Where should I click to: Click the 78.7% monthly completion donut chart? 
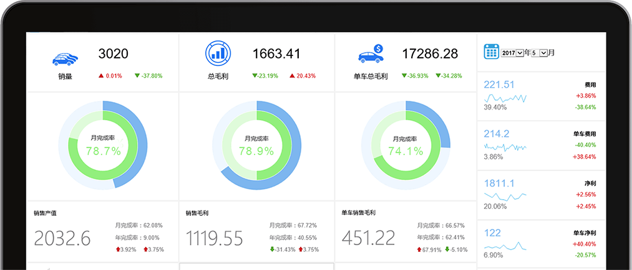pos(103,145)
